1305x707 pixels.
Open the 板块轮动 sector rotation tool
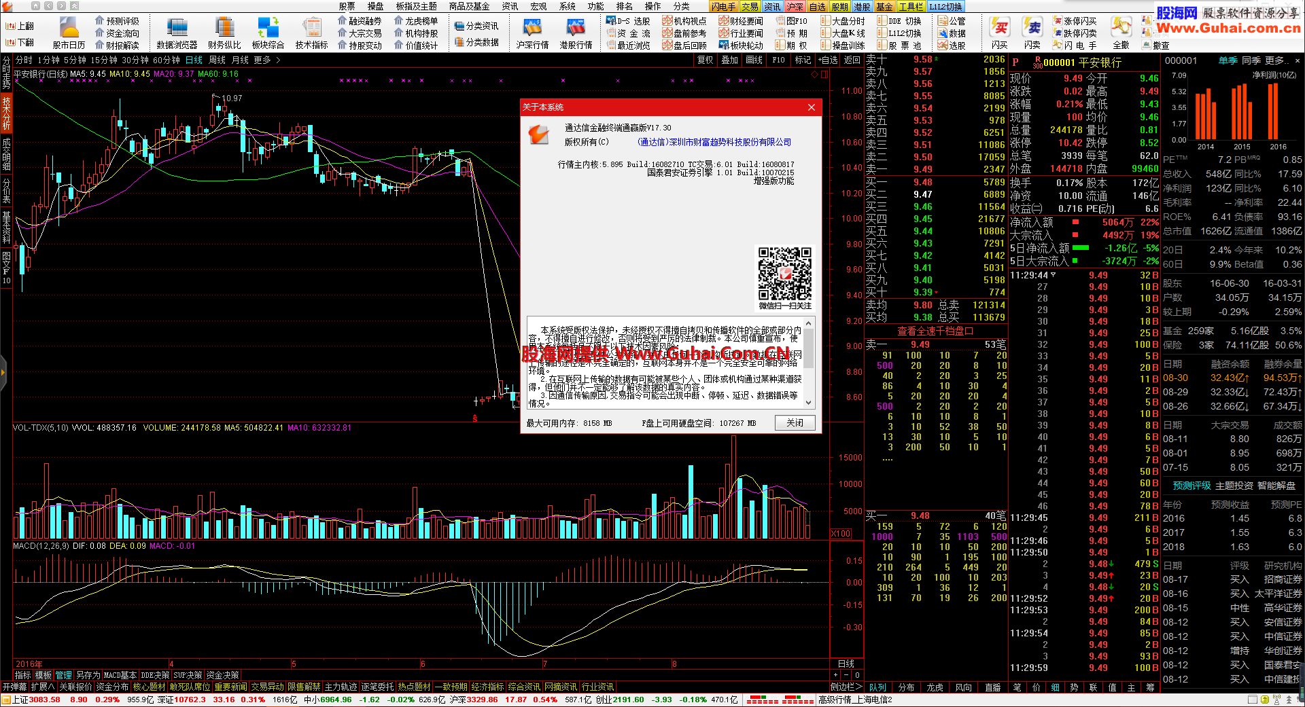(x=741, y=46)
